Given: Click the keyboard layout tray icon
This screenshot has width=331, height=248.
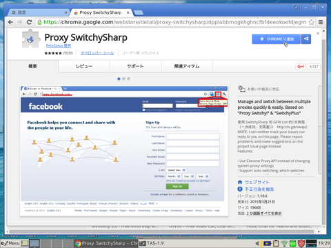Looking at the screenshot, I should point(267,243).
